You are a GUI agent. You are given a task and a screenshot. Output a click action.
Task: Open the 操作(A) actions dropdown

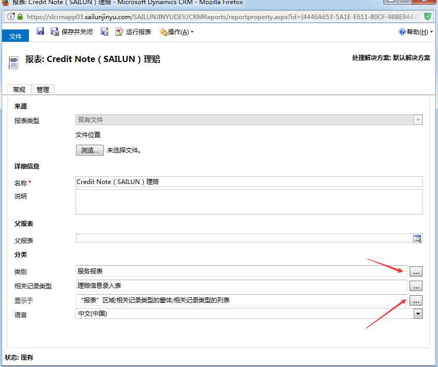coord(176,32)
